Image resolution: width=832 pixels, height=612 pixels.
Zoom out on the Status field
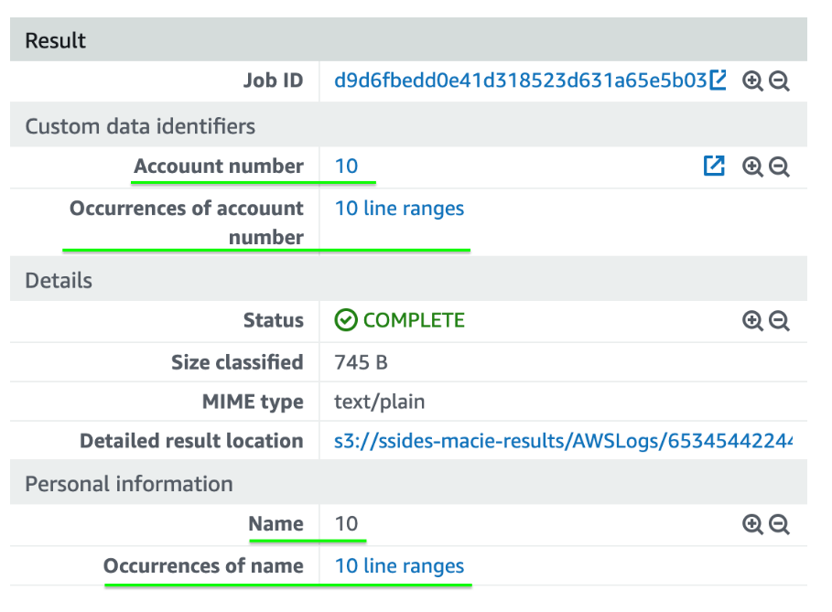pyautogui.click(x=778, y=321)
